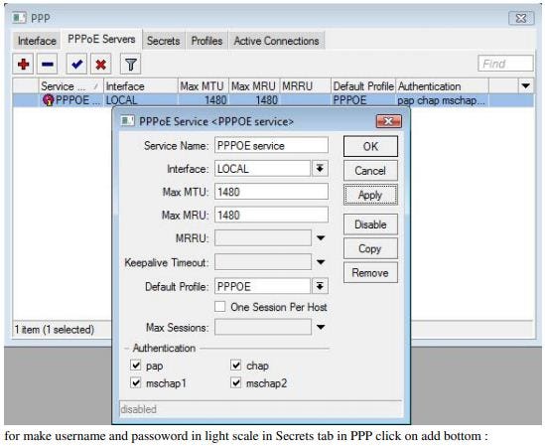Sort by the Max MTU column header
The width and height of the screenshot is (545, 446).
[203, 86]
